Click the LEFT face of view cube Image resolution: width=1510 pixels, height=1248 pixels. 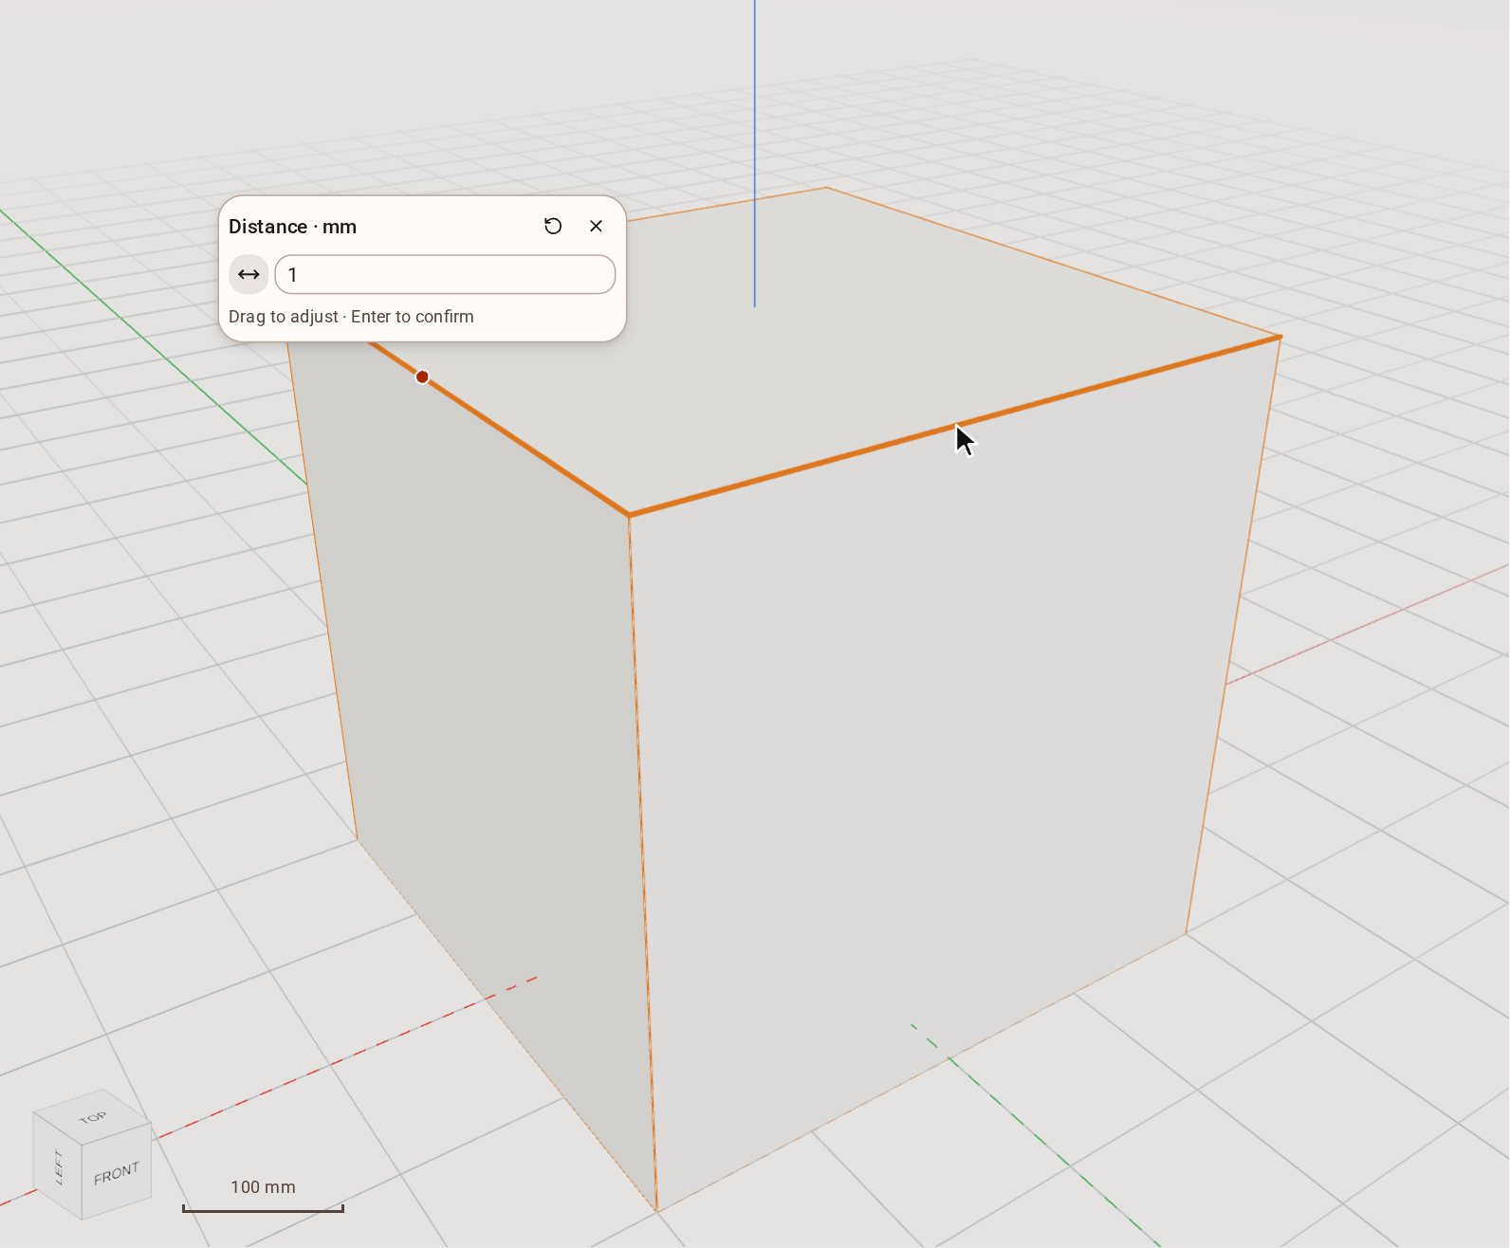[x=58, y=1166]
